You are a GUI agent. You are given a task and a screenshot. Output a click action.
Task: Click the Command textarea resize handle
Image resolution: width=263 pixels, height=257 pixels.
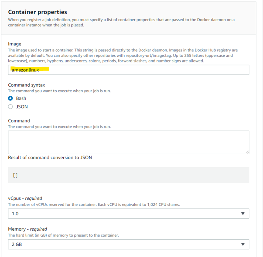pos(247,152)
